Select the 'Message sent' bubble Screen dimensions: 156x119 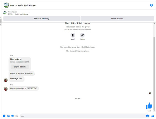[x=16, y=79]
